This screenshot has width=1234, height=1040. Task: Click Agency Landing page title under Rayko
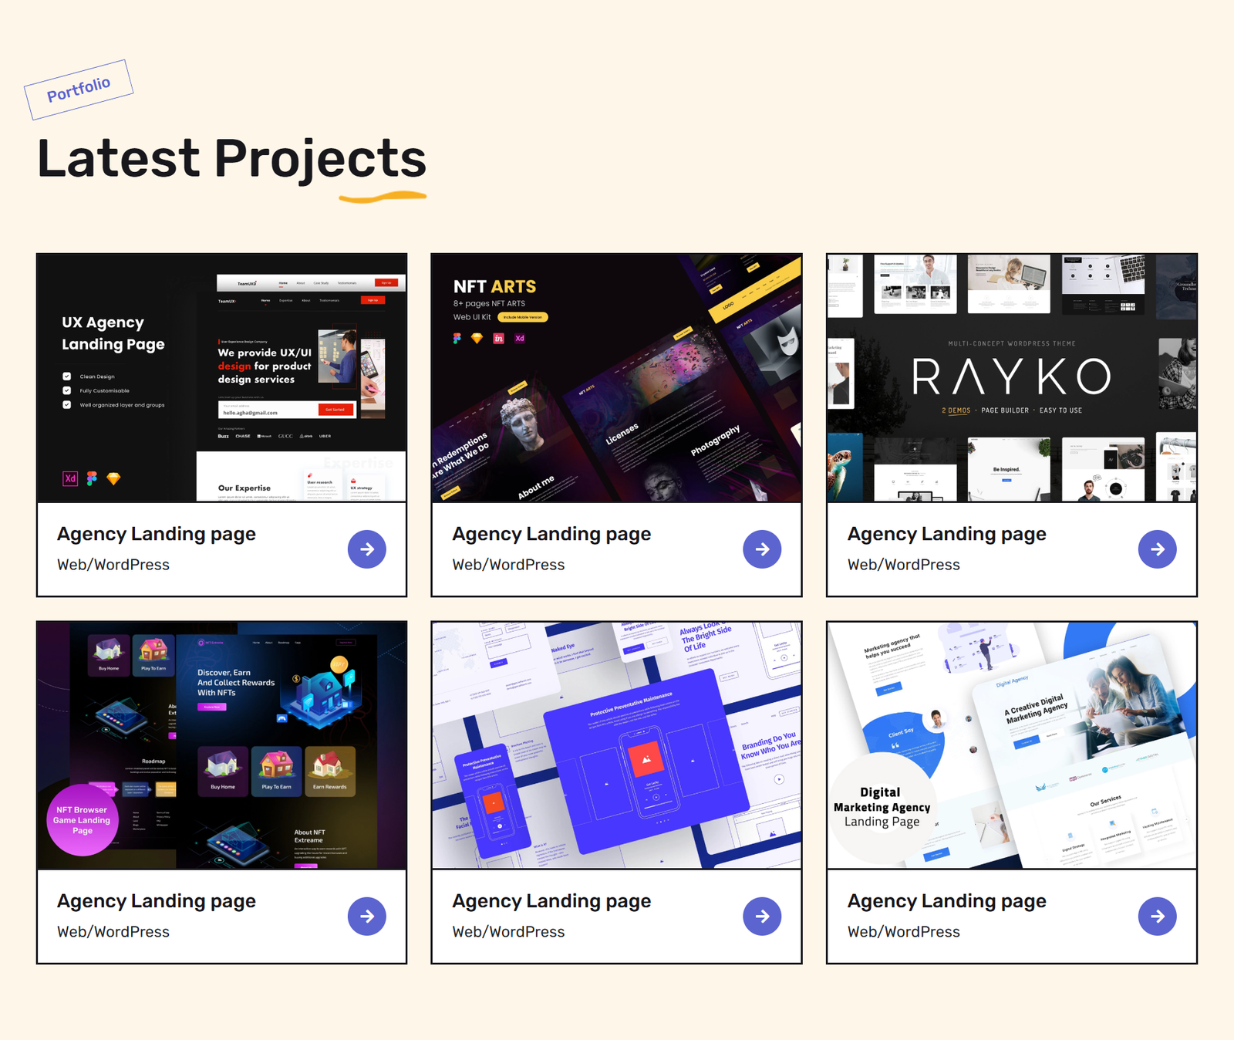point(946,534)
